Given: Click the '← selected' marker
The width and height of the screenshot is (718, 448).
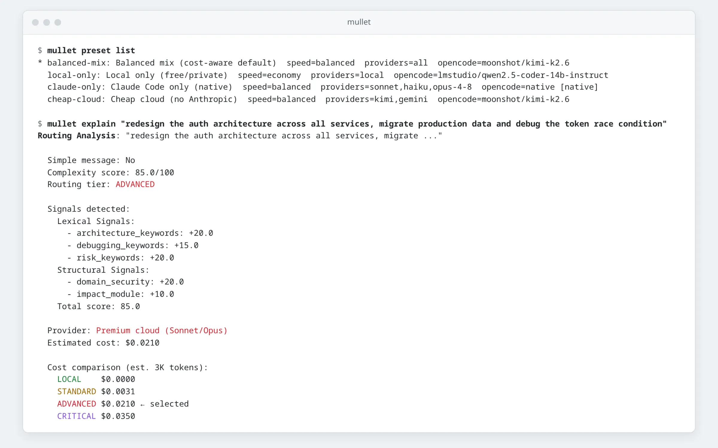Looking at the screenshot, I should [x=165, y=404].
